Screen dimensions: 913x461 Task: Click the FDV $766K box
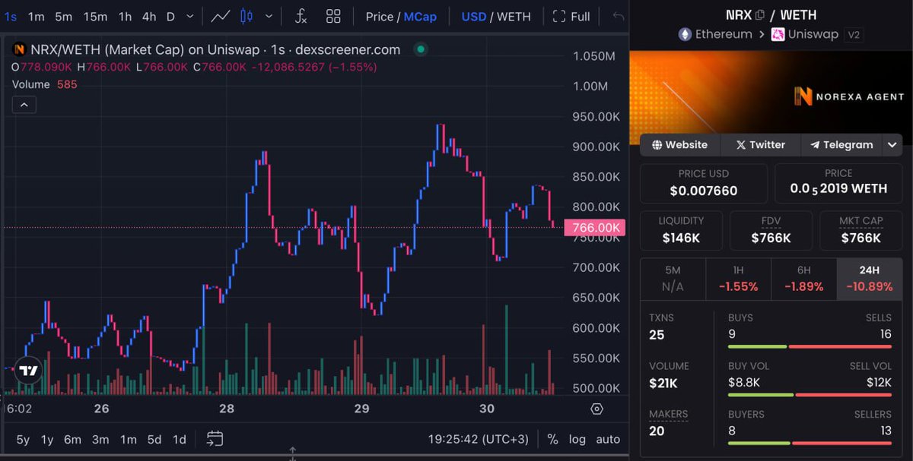[x=771, y=230]
